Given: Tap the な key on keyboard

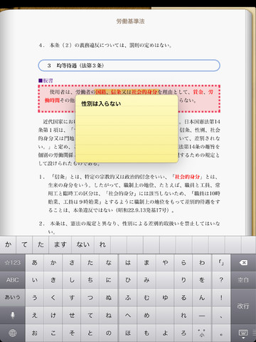Looking at the screenshot, I should coord(109,262).
